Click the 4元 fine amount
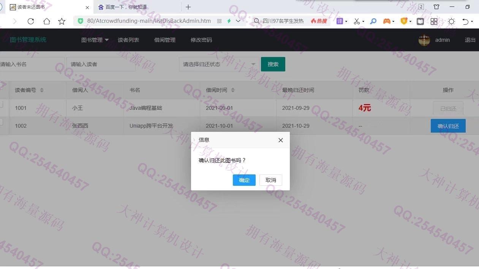479x269 pixels. [x=365, y=108]
